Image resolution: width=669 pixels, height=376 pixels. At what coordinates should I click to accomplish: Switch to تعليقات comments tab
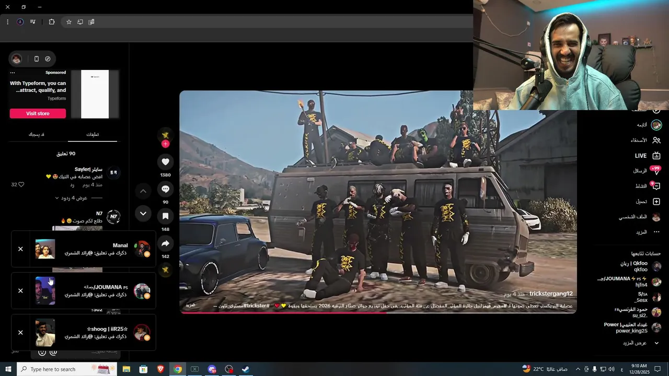point(93,134)
